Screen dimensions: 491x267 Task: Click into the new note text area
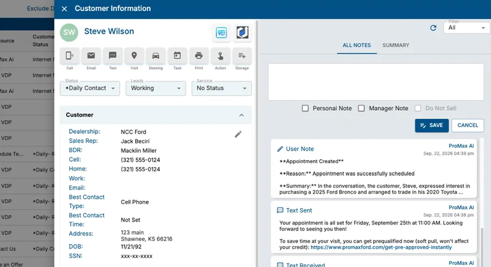376,82
